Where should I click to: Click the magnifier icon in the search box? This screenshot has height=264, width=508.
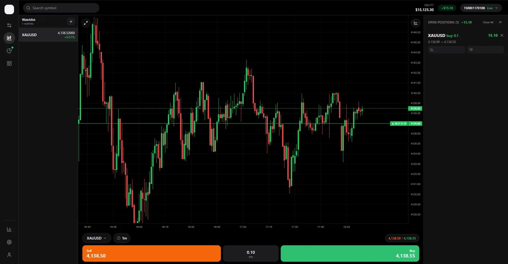click(28, 8)
